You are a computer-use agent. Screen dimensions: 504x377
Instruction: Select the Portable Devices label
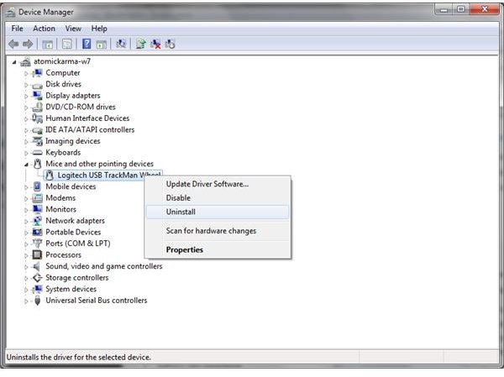73,232
